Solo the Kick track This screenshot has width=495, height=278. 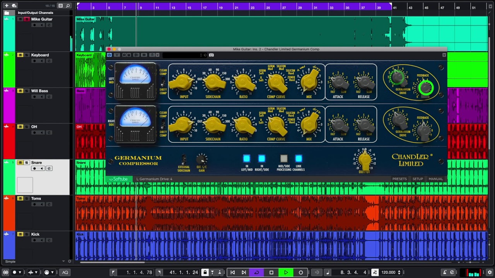click(27, 234)
